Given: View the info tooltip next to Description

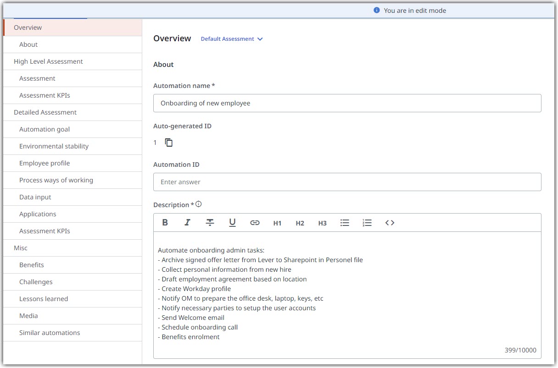Looking at the screenshot, I should 199,204.
